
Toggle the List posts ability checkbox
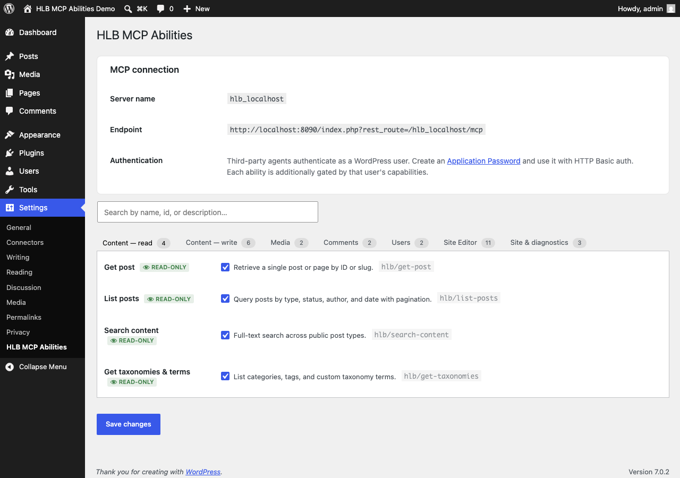225,298
